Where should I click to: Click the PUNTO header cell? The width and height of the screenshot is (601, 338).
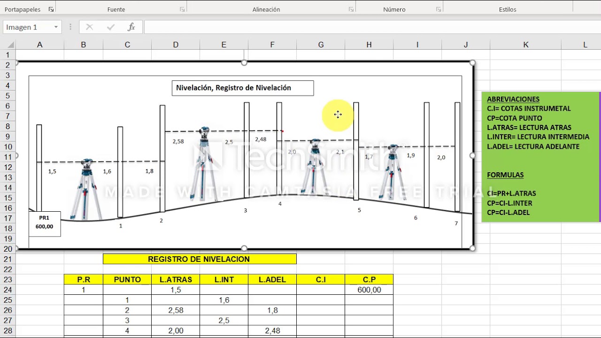point(127,280)
